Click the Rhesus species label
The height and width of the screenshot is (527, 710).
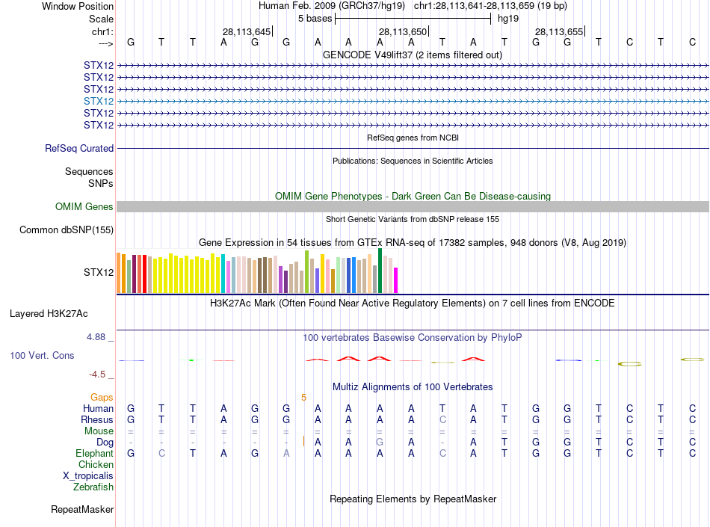pos(97,419)
